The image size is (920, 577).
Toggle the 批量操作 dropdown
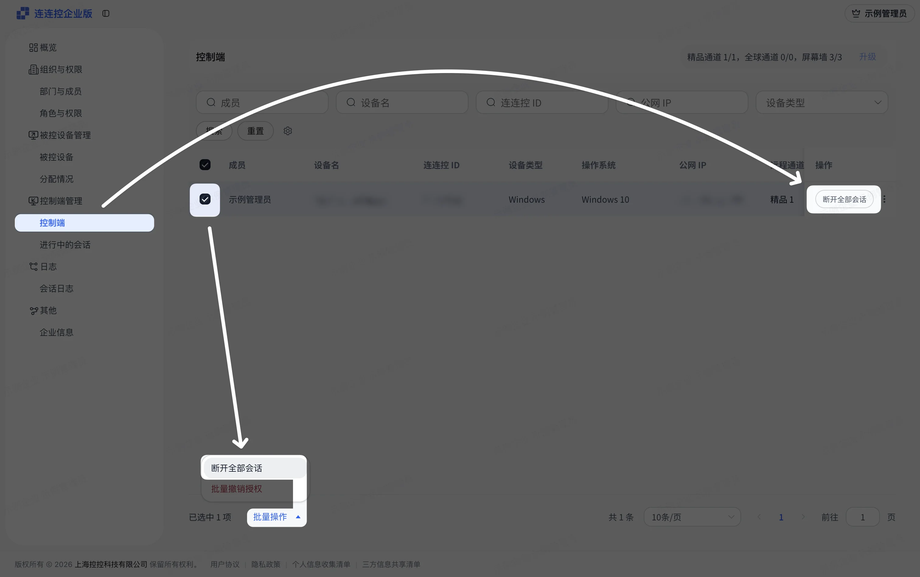pyautogui.click(x=277, y=517)
